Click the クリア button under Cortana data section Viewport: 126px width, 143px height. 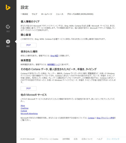[29, 88]
